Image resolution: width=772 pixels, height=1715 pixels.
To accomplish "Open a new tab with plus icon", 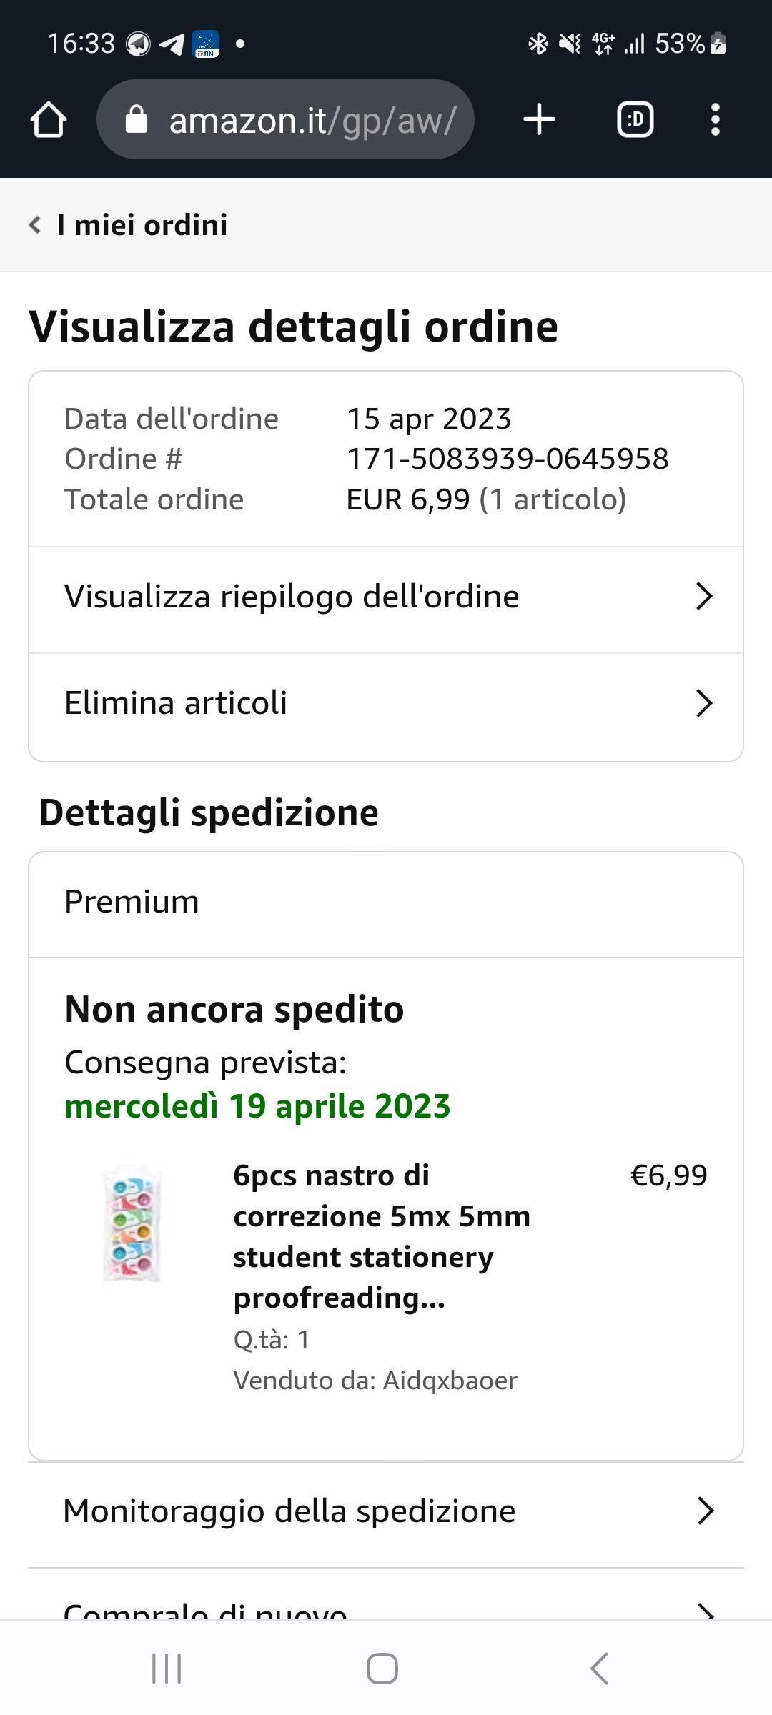I will pos(539,119).
